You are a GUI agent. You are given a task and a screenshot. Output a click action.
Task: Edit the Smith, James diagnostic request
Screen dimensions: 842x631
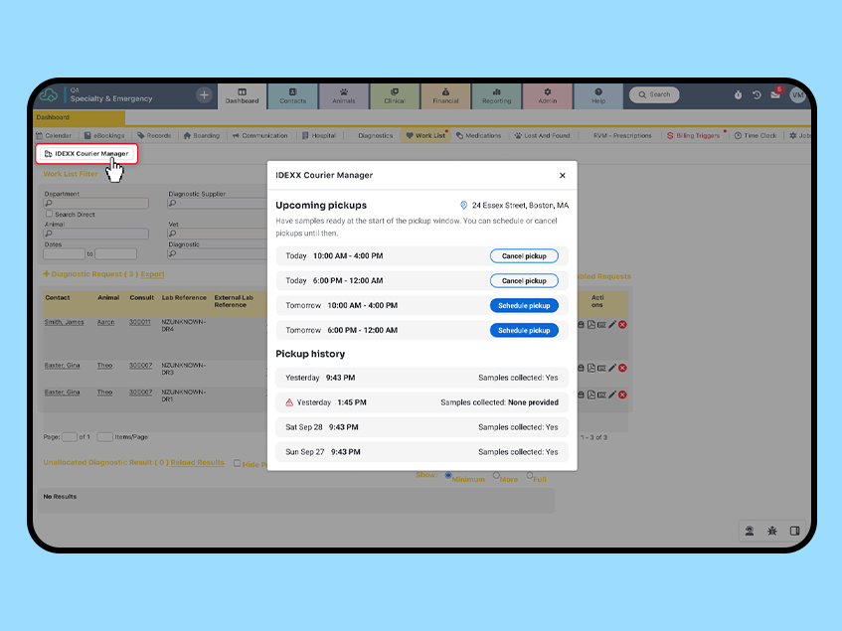tap(612, 325)
